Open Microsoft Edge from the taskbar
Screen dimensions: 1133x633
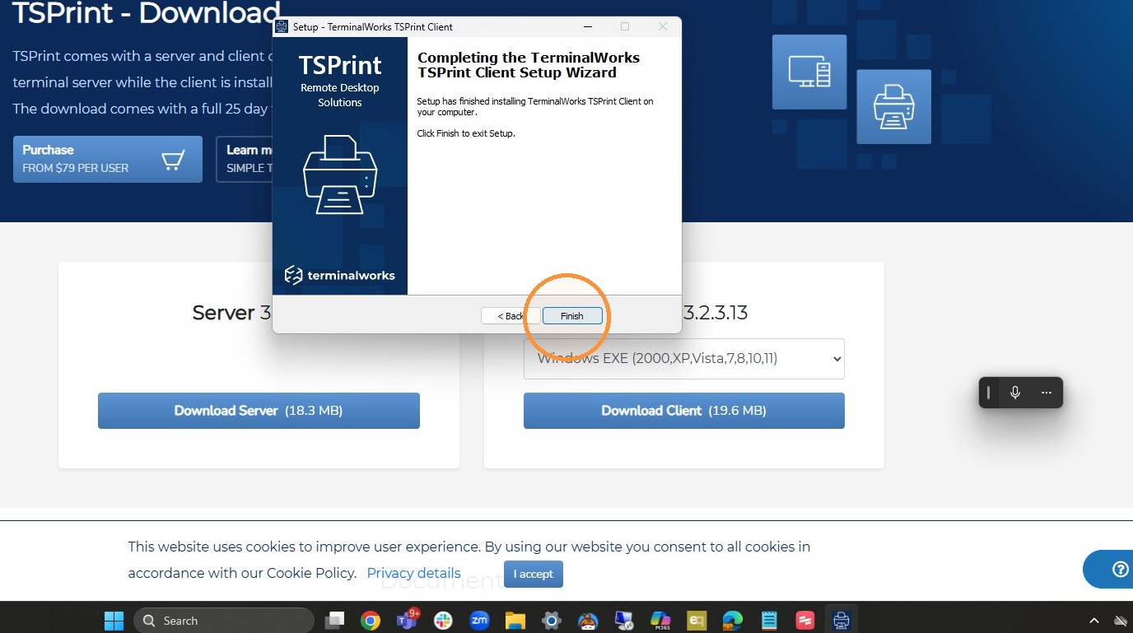(733, 620)
